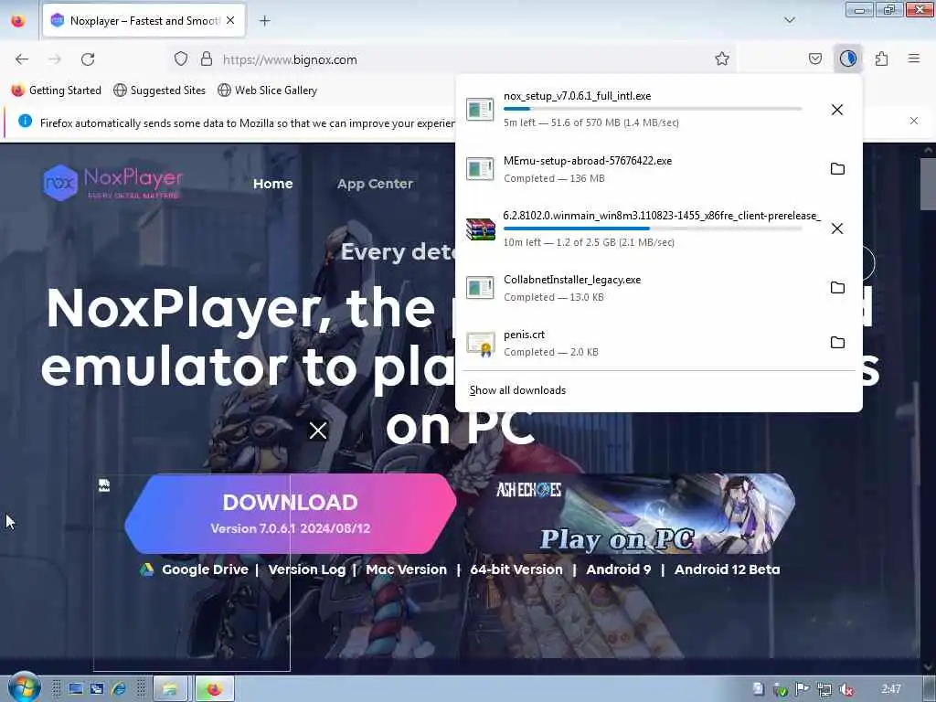Open the Action Center flag icon
The width and height of the screenshot is (936, 702).
[x=803, y=689]
